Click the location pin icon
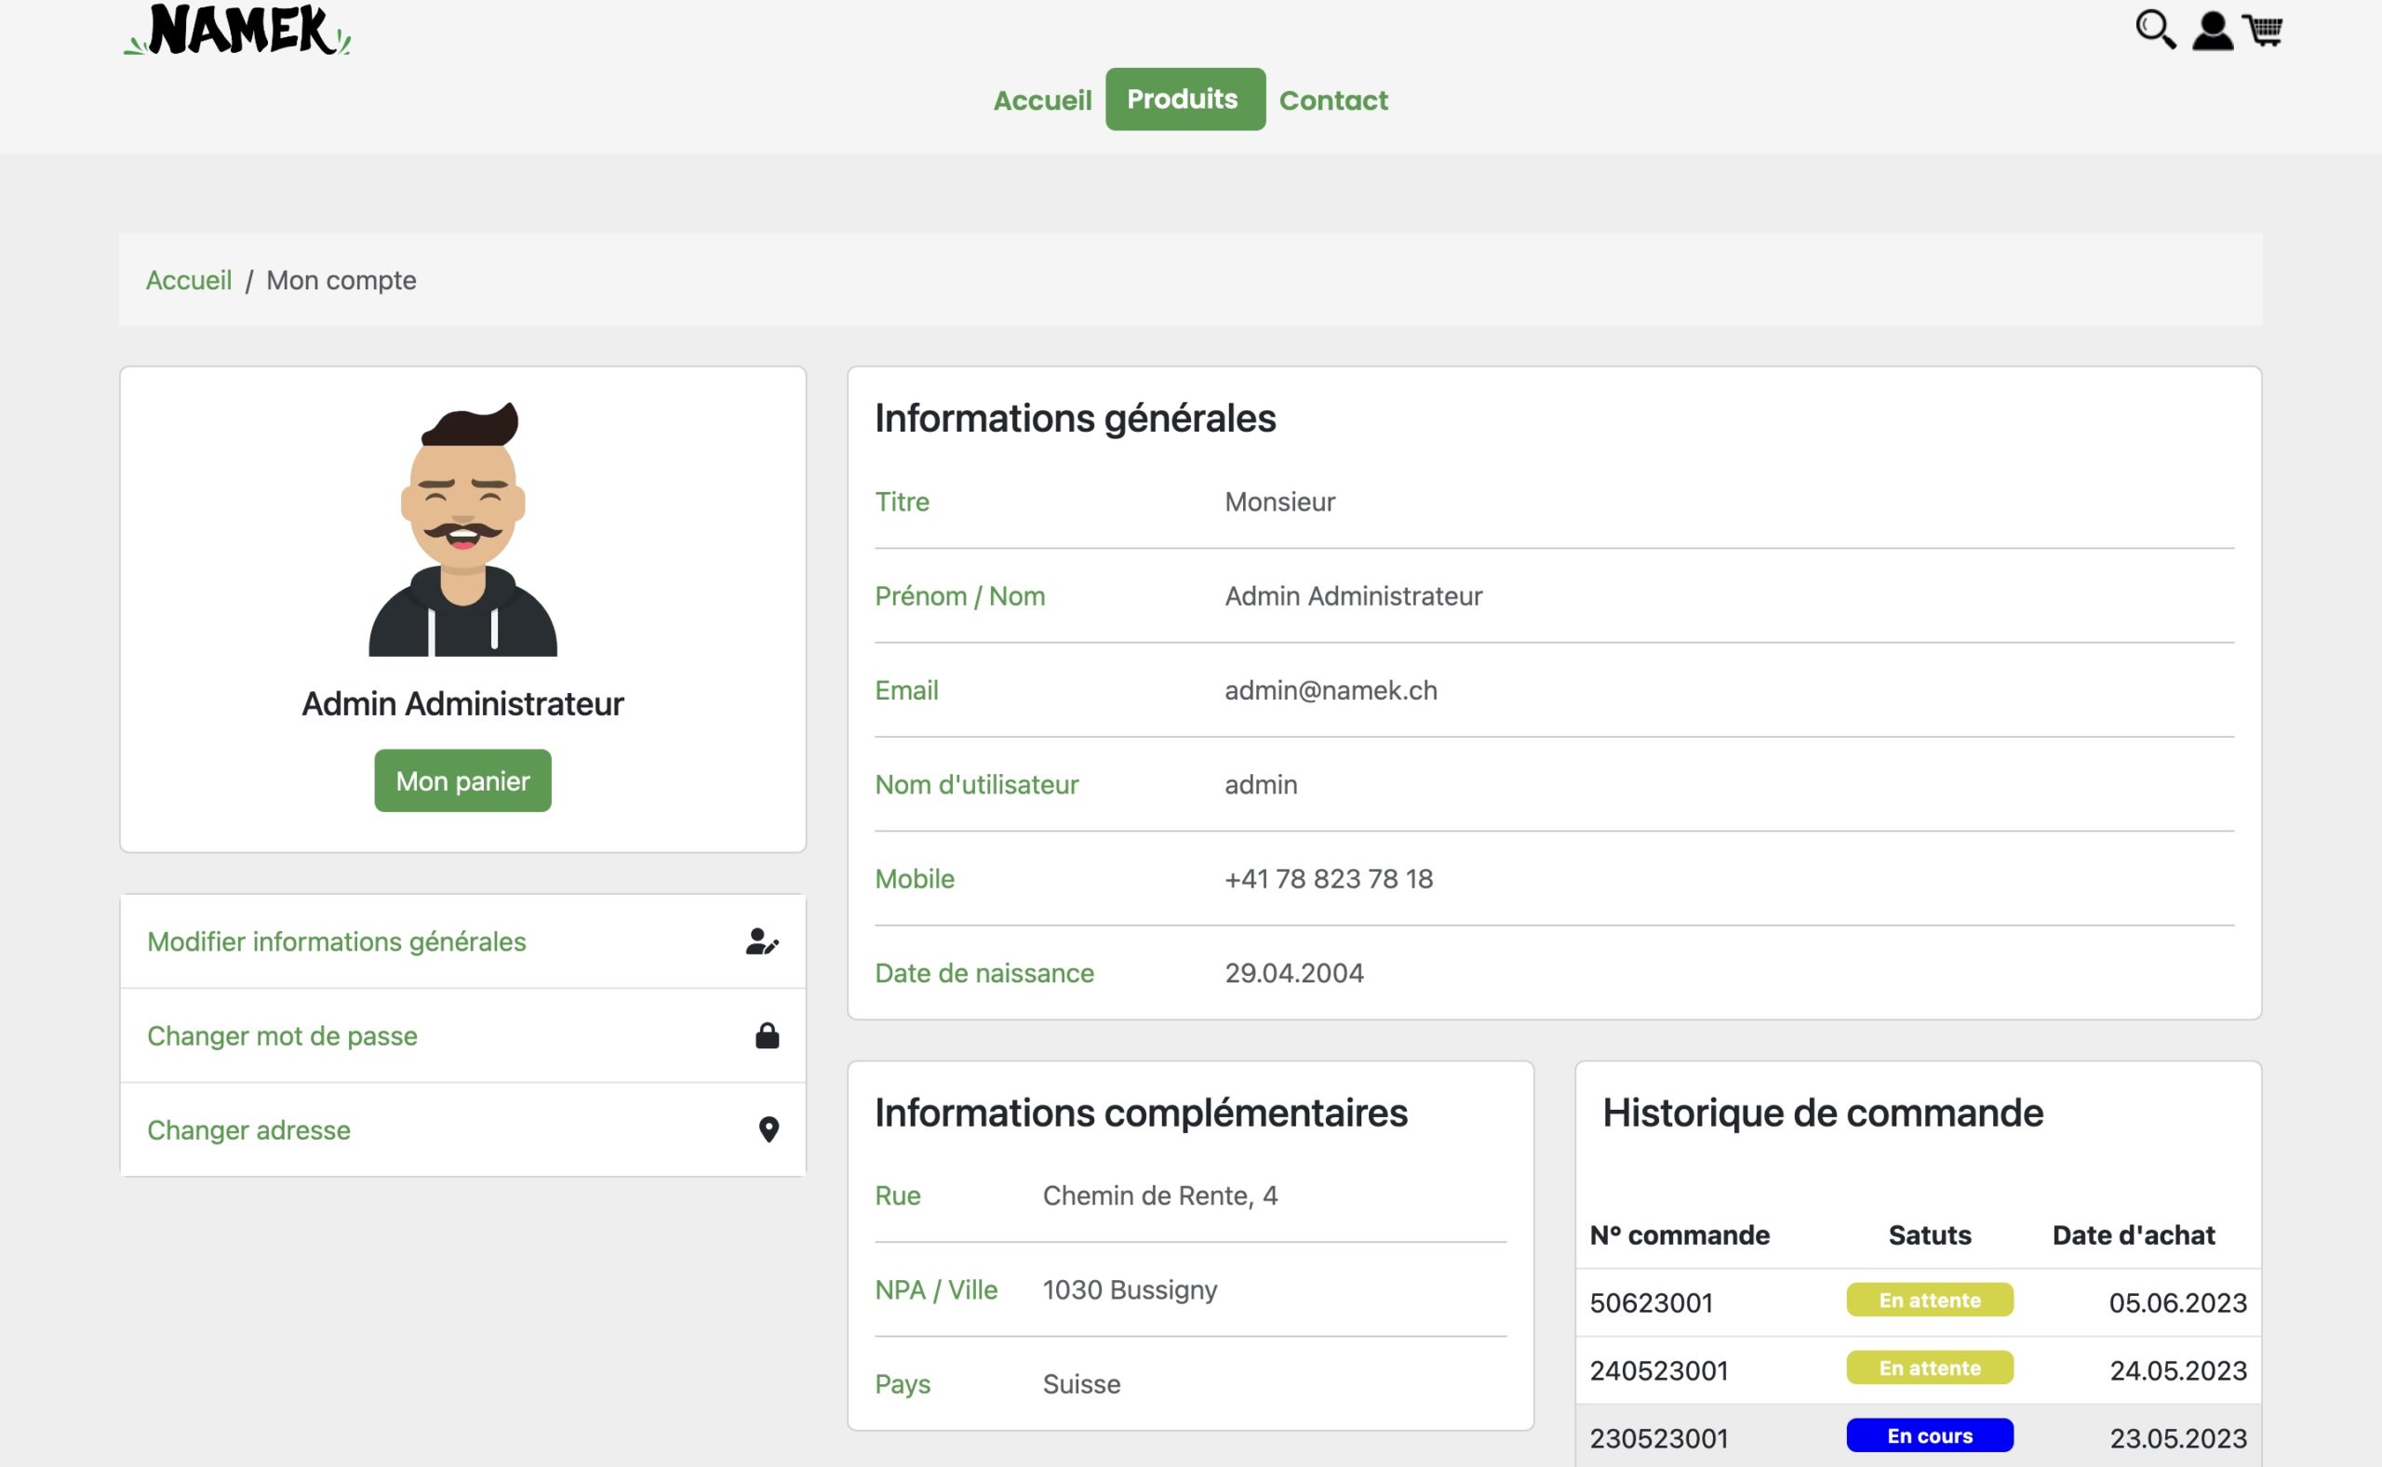 pos(769,1129)
